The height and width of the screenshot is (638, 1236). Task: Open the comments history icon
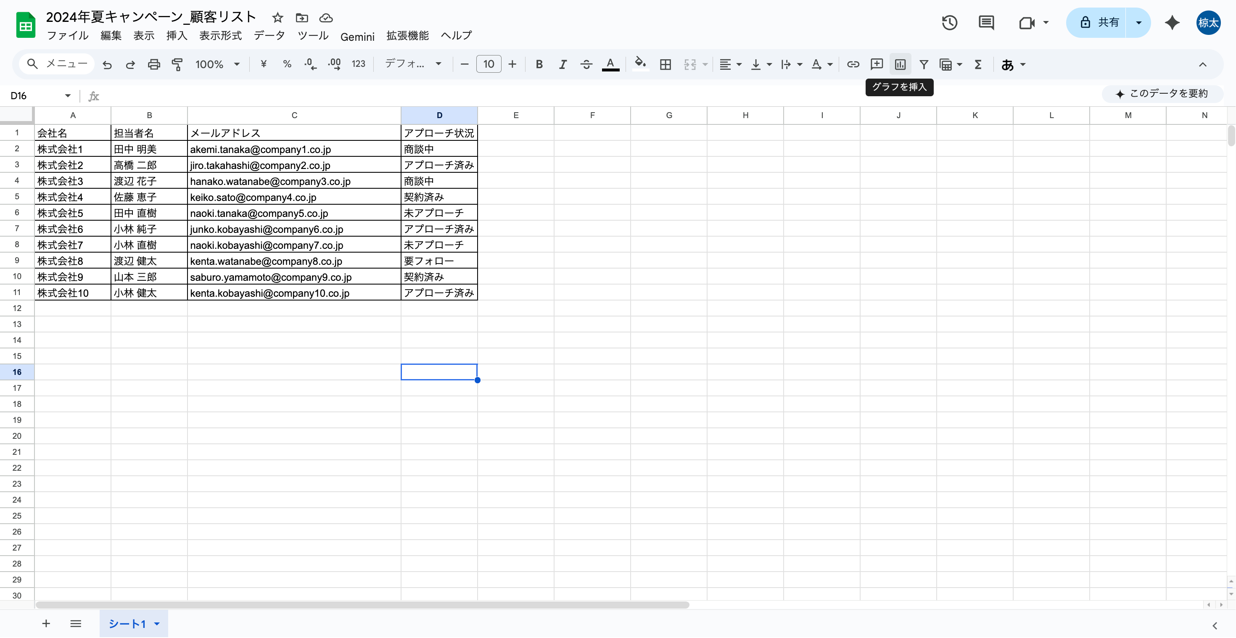(986, 23)
